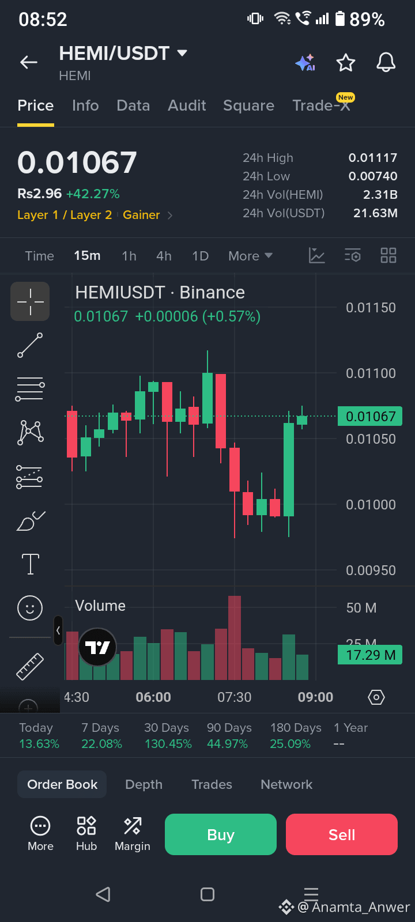Switch to the Data tab
415x922 pixels.
(x=133, y=105)
